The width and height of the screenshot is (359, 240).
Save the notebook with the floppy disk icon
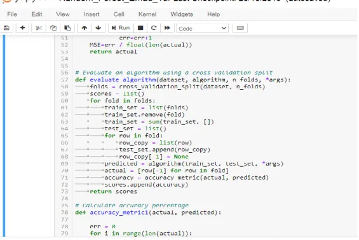pos(6,28)
